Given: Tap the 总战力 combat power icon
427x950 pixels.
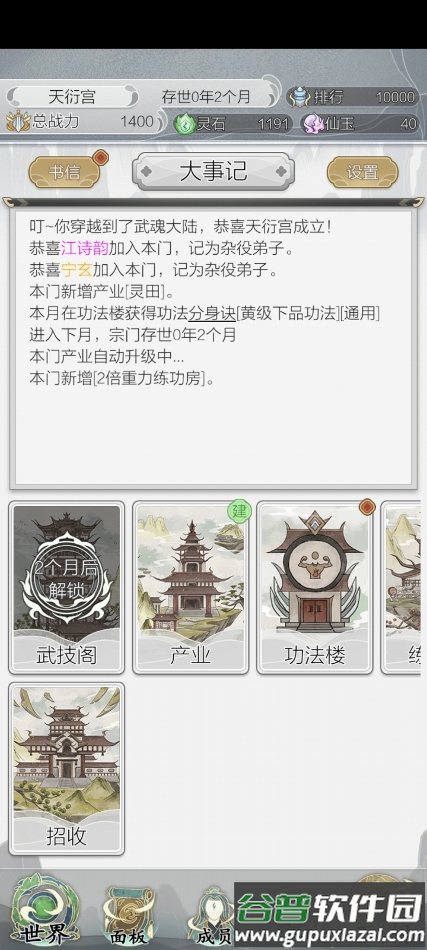Looking at the screenshot, I should [x=18, y=122].
